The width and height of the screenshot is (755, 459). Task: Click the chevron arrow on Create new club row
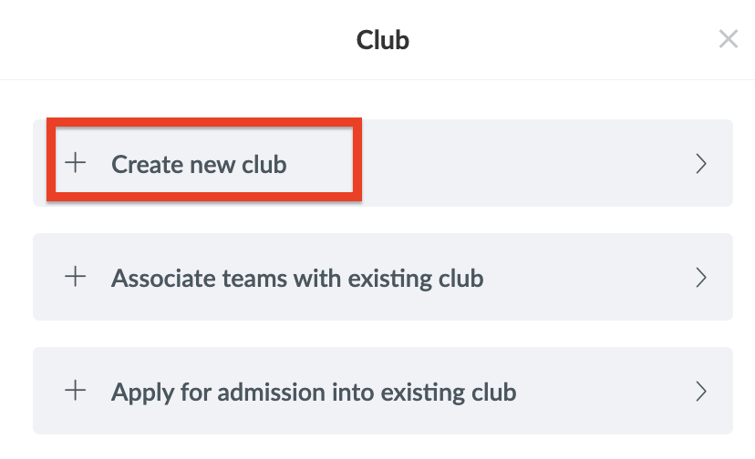pyautogui.click(x=701, y=164)
